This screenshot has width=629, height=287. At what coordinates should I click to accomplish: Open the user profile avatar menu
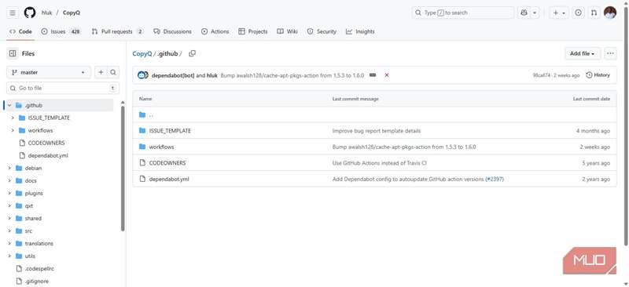click(x=610, y=13)
